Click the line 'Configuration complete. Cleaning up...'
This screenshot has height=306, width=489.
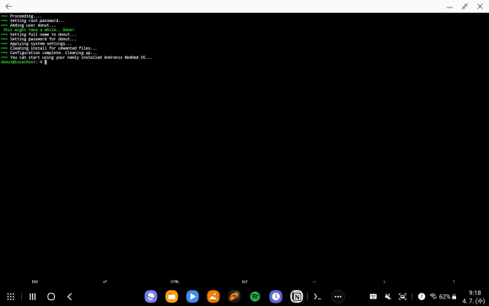(x=49, y=53)
